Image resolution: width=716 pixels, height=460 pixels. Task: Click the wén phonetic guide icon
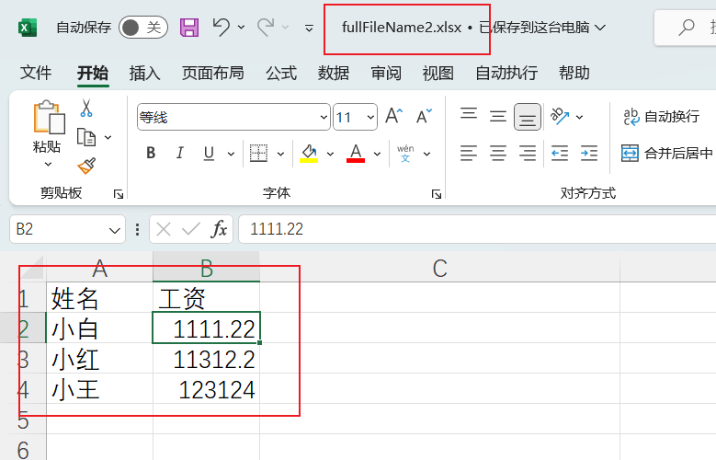coord(405,154)
